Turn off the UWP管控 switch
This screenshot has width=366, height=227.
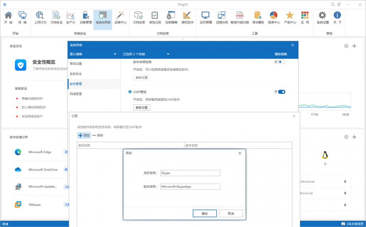[x=281, y=92]
